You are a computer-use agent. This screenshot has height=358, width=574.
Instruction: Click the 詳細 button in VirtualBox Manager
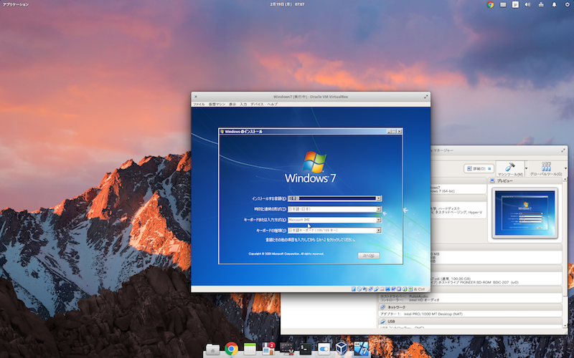click(477, 169)
